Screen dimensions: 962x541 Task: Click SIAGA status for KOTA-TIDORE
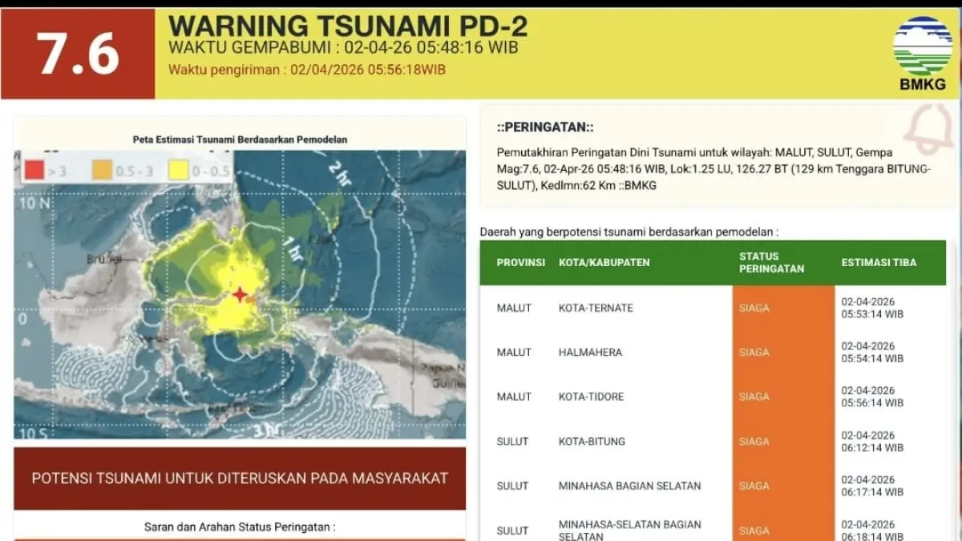[754, 397]
